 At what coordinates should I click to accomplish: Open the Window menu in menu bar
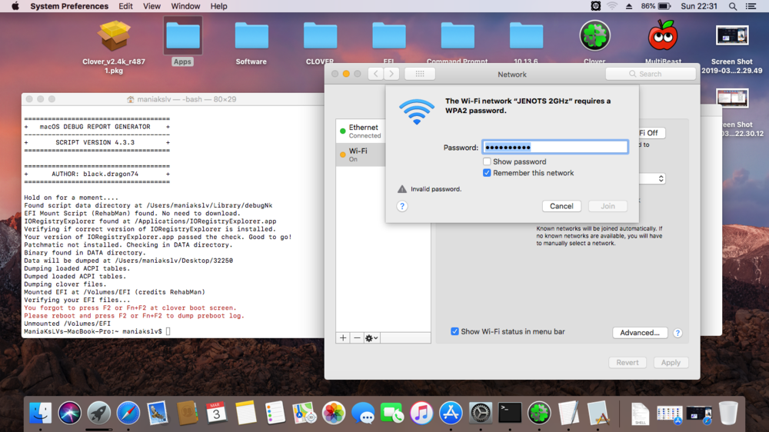coord(185,6)
